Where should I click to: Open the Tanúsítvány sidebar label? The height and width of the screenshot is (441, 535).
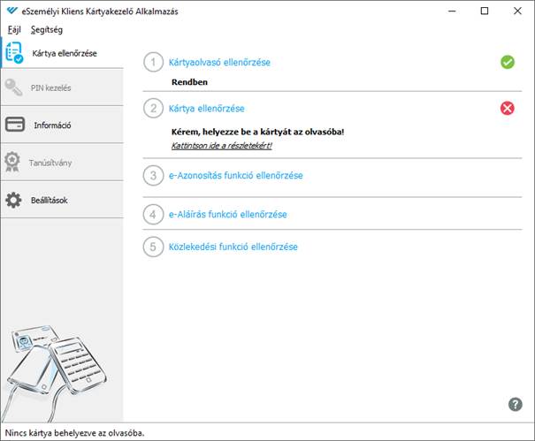[50, 163]
